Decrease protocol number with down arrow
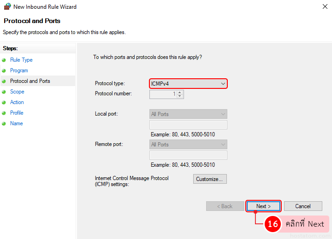Screen dimensions: 332x239 180,96
